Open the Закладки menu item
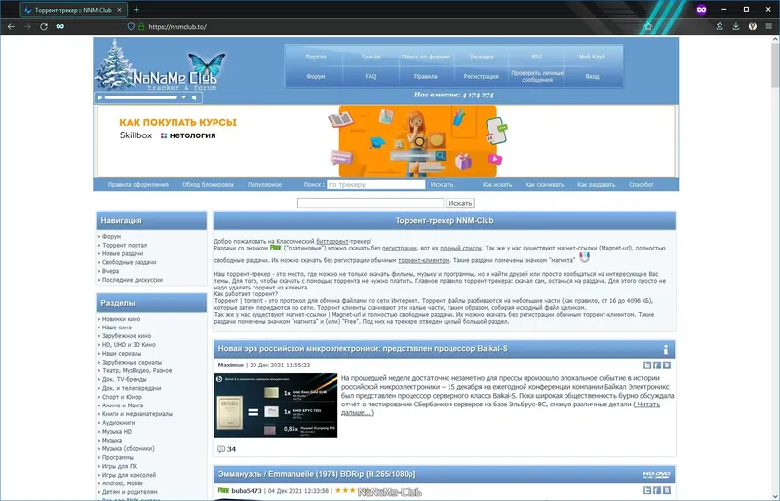 pos(481,57)
